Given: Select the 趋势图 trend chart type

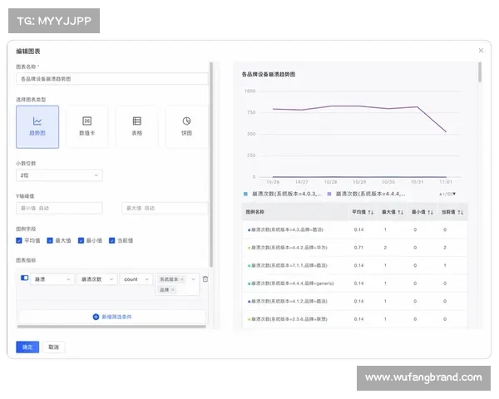Looking at the screenshot, I should click(37, 126).
